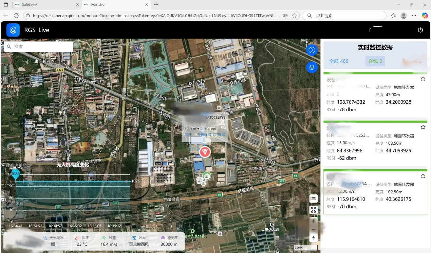431x253 pixels.
Task: Zoom in the map with plus button
Action: 313,221
